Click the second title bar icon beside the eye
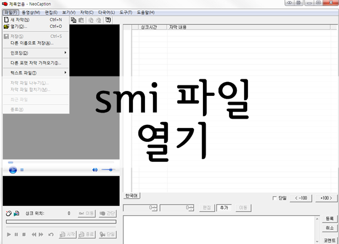339x244 pixels. click(x=299, y=3)
